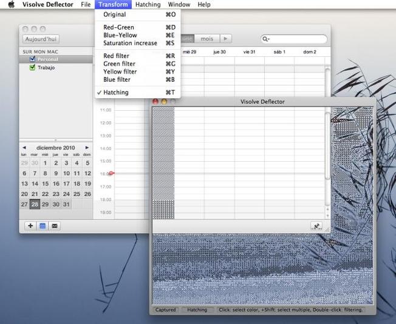The height and width of the screenshot is (324, 396).
Task: Switch to the mois view button
Action: [x=207, y=39]
